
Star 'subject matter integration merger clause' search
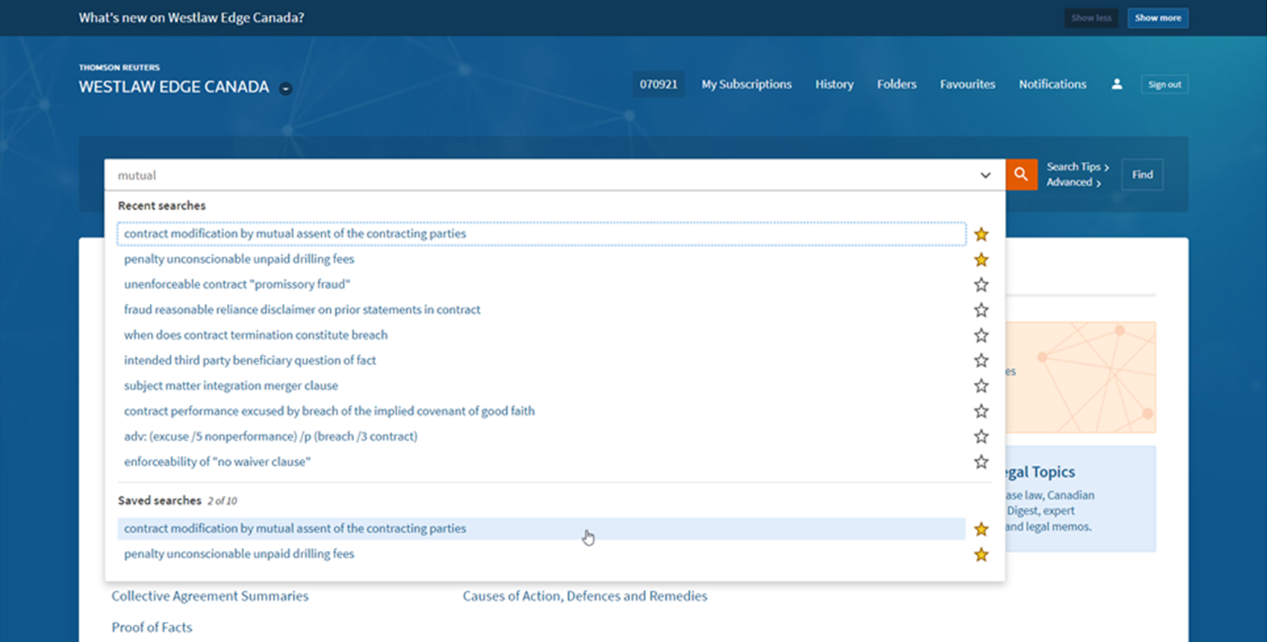(981, 386)
